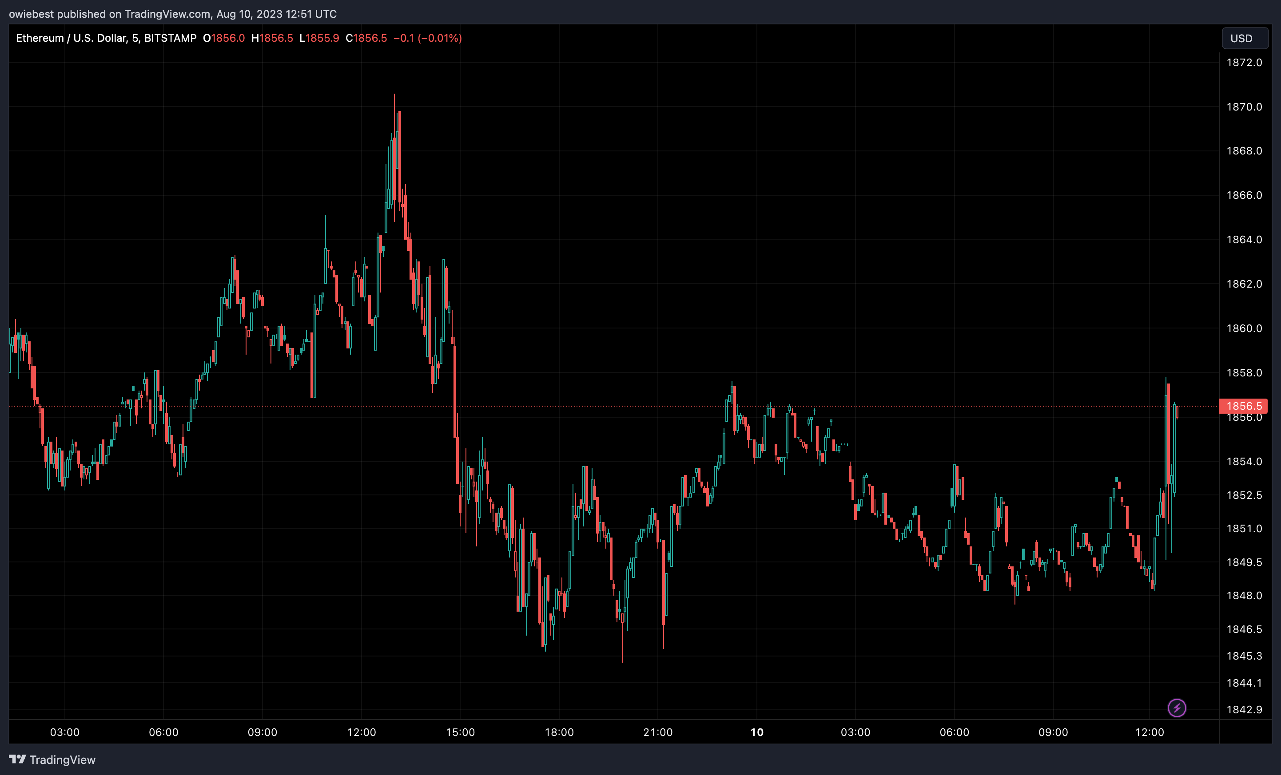Click the publication header text with owiebest
Image resolution: width=1281 pixels, height=775 pixels.
(173, 14)
